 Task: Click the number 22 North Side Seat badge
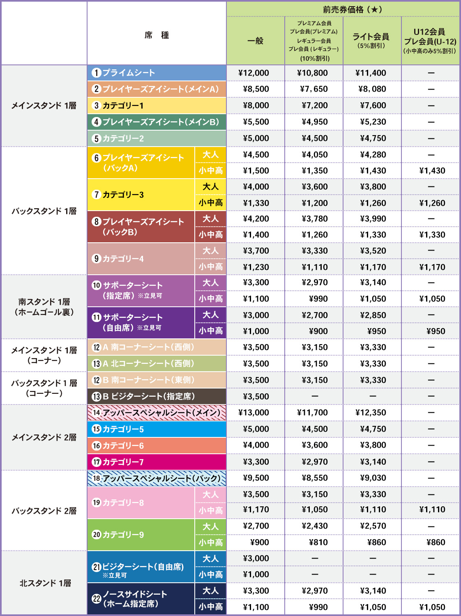click(x=97, y=599)
